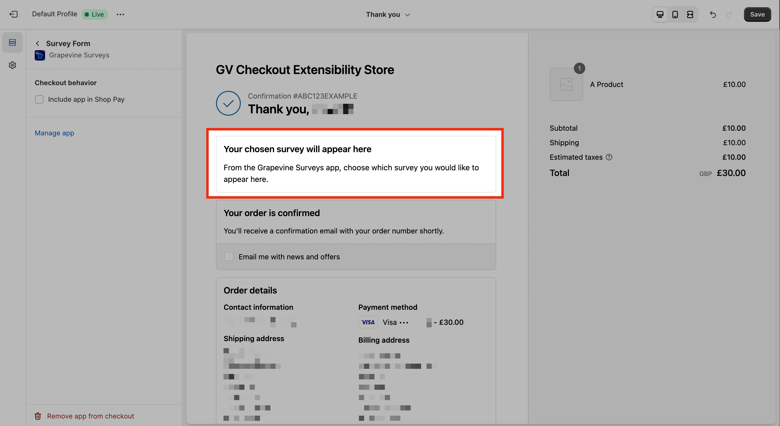Screen dimensions: 780x426
Task: Enable Include app in Shop Pay
Action: [x=39, y=99]
